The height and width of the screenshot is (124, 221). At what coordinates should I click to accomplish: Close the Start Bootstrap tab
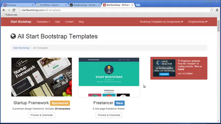coord(132,5)
